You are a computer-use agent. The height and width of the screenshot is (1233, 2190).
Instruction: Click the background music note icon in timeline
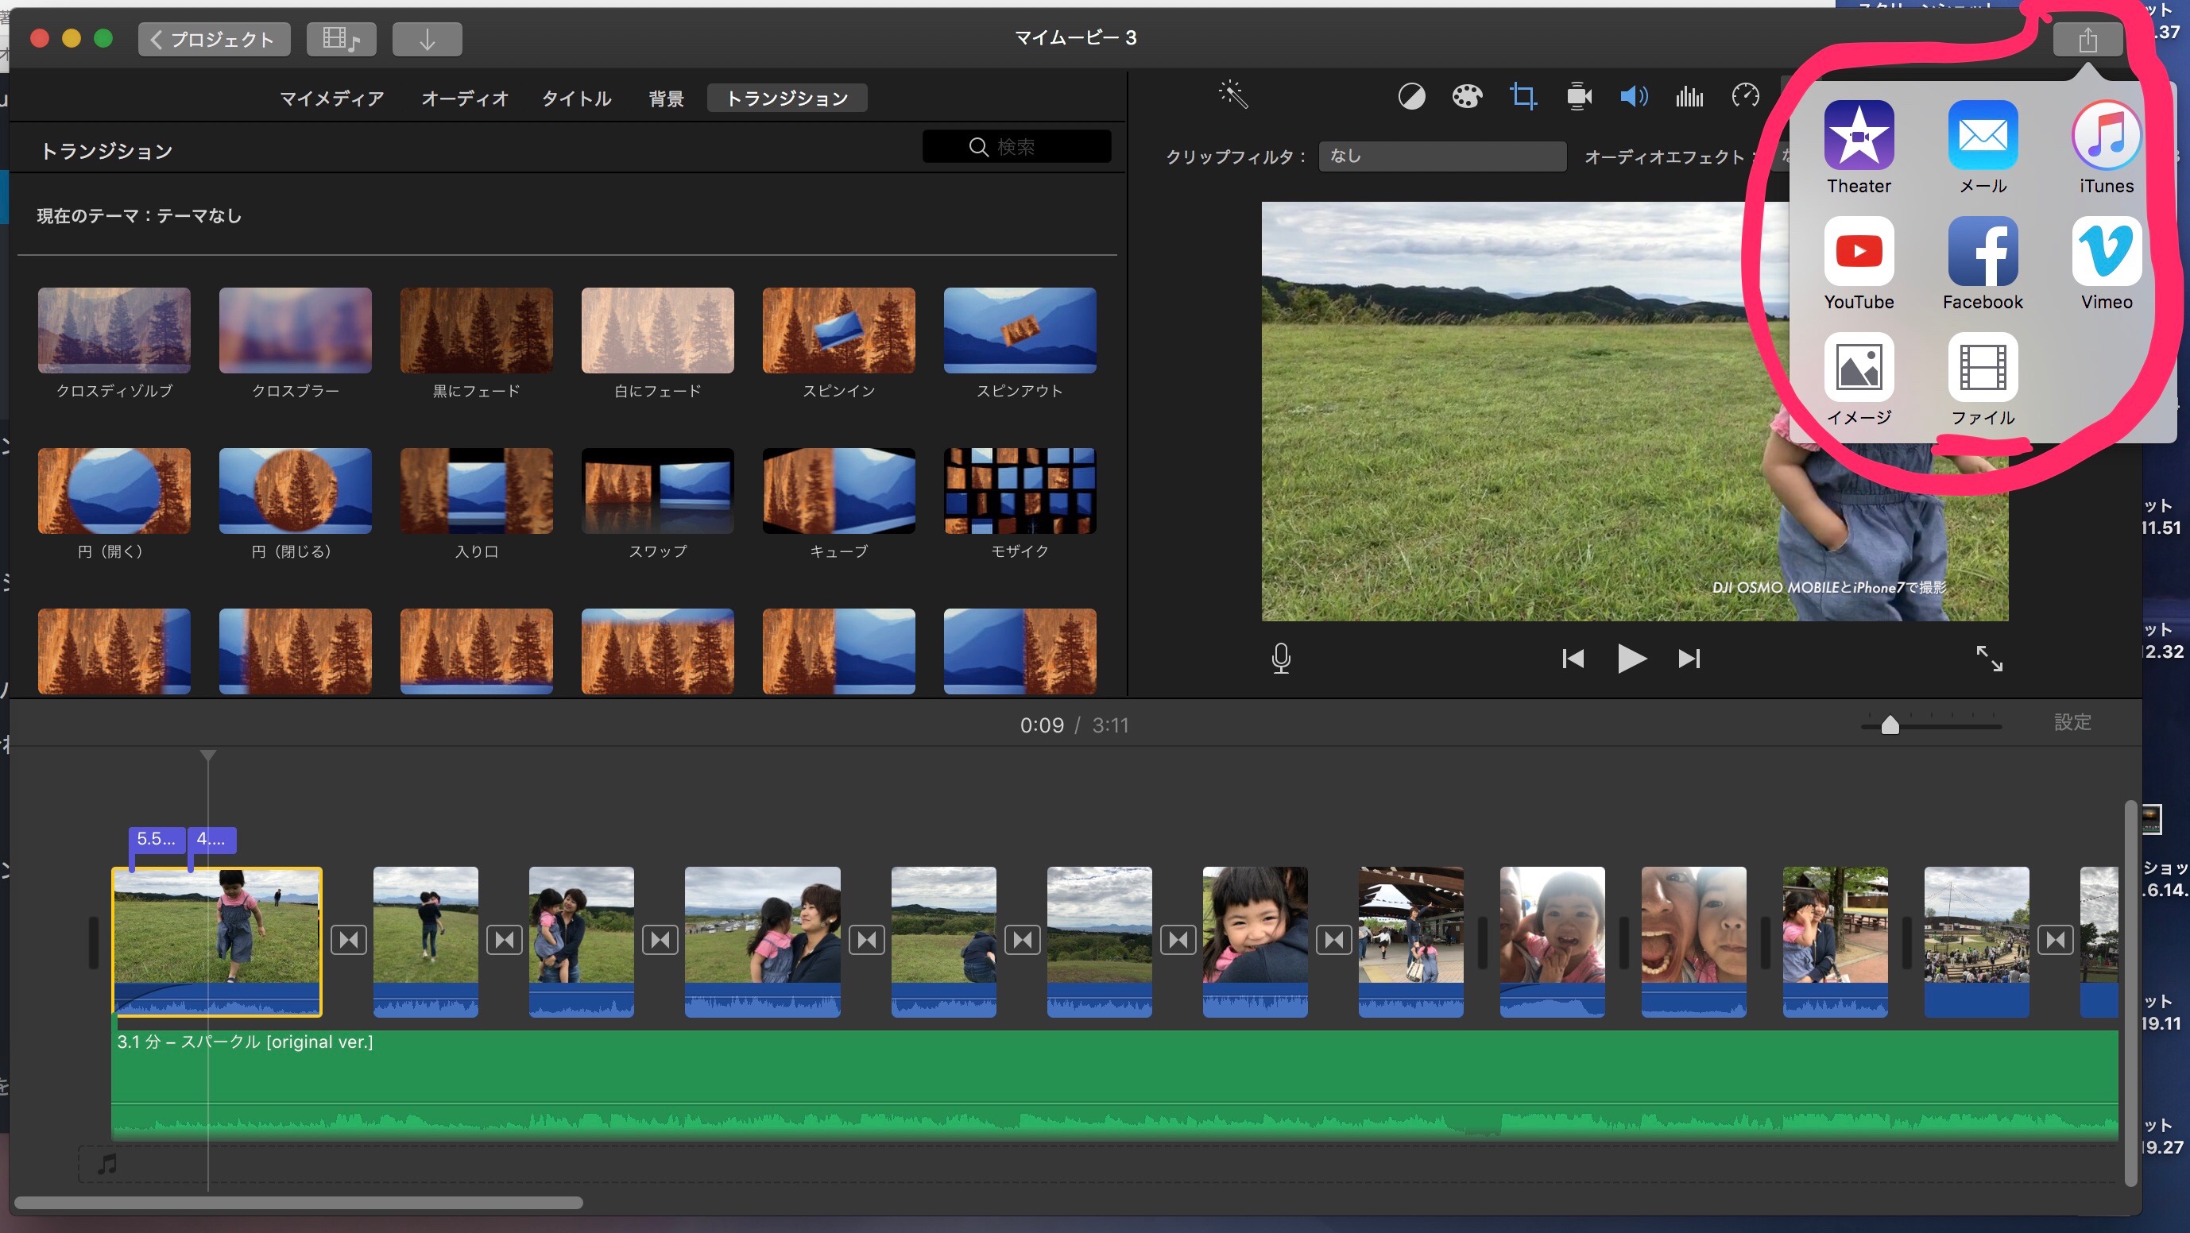click(x=106, y=1163)
